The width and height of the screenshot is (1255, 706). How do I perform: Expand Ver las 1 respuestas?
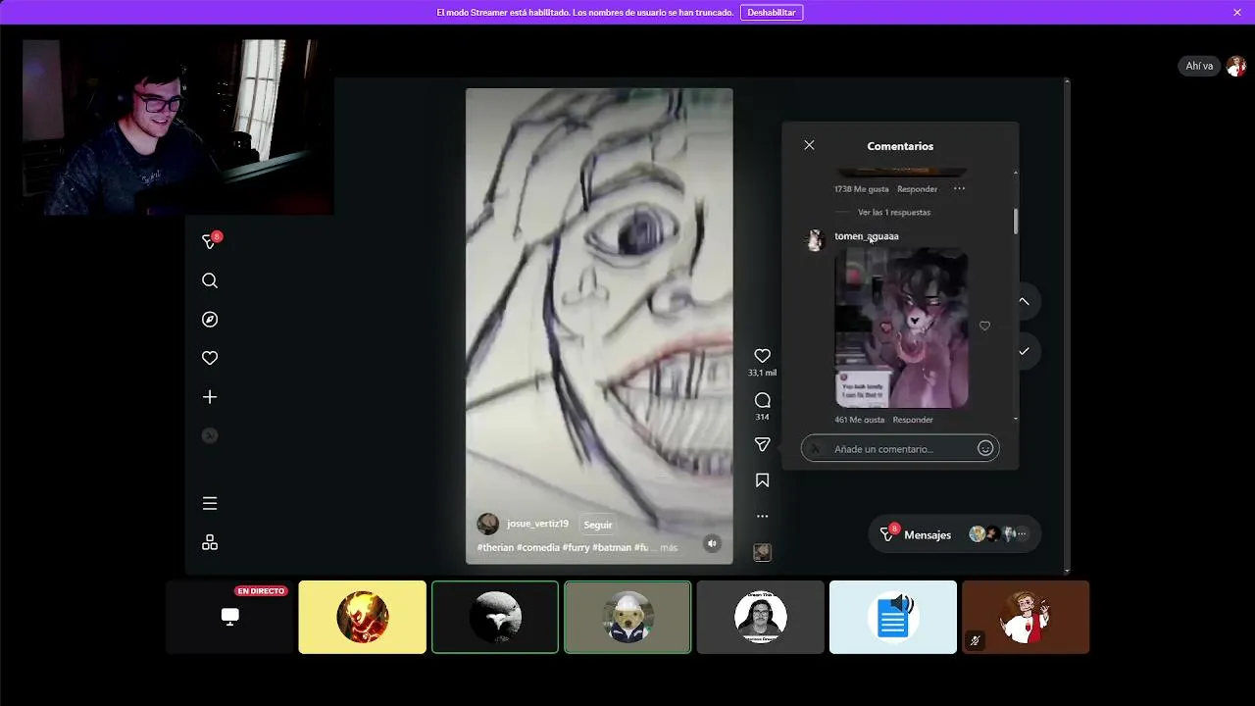(x=894, y=212)
